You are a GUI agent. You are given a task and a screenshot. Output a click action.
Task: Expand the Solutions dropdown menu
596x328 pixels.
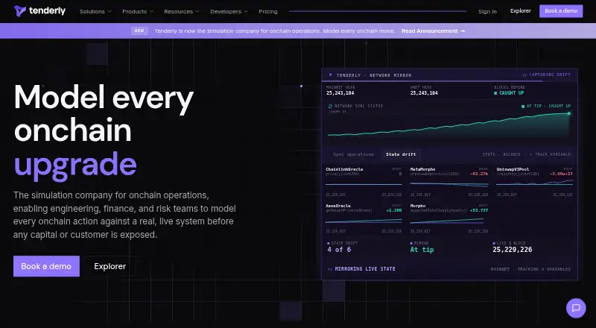point(95,11)
